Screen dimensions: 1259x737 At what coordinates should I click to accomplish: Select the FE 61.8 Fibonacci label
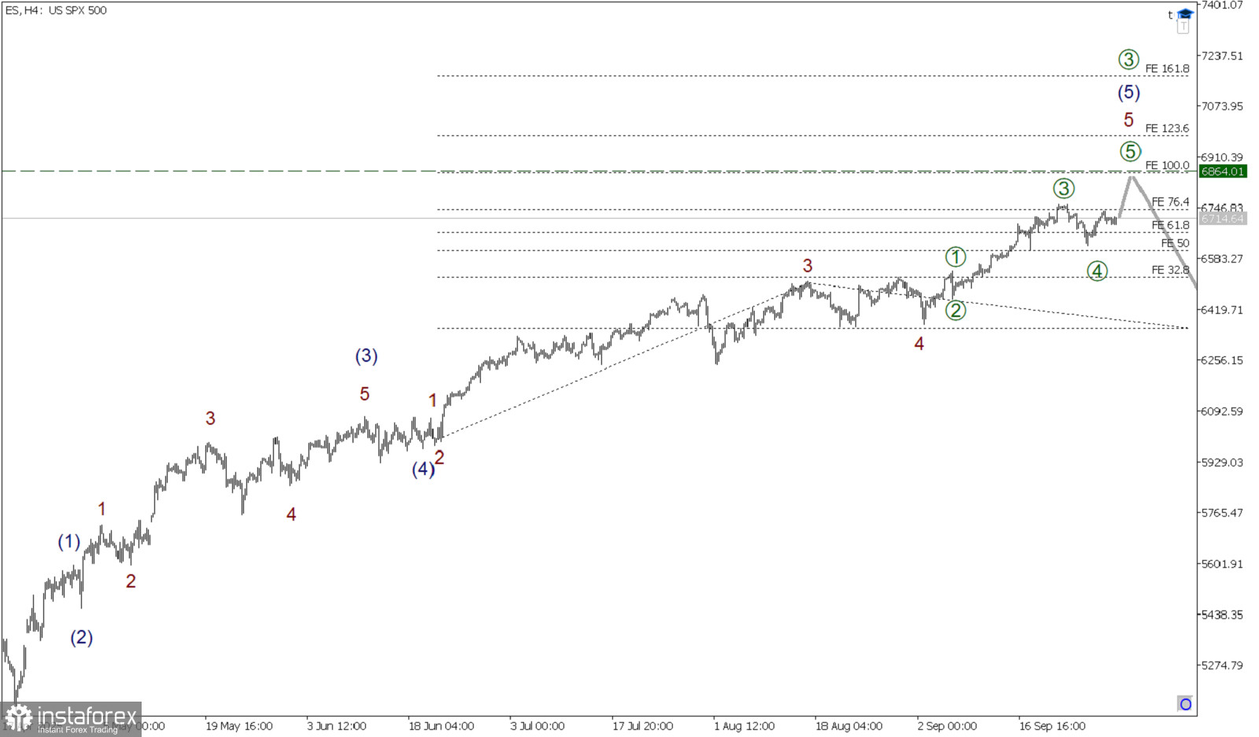pyautogui.click(x=1171, y=226)
